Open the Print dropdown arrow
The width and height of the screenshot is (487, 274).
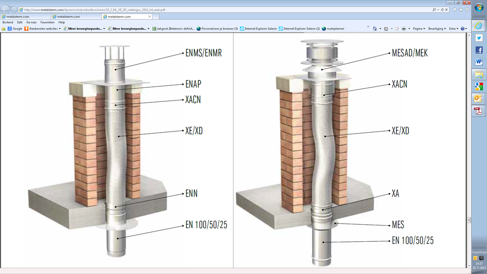(x=409, y=29)
